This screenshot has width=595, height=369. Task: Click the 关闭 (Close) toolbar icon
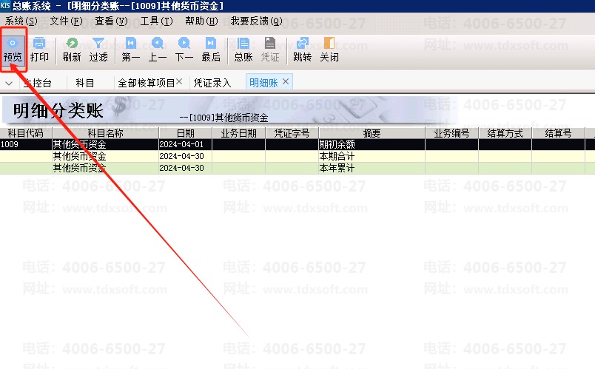329,49
